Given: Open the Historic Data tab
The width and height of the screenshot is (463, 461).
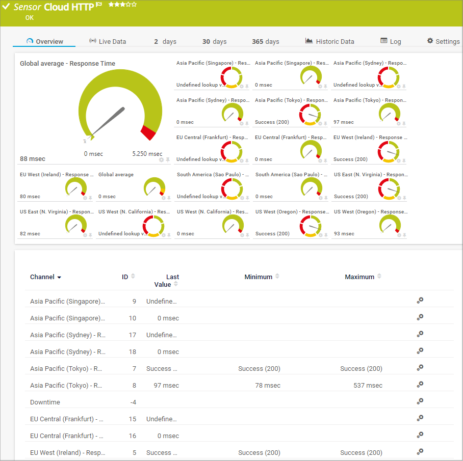Looking at the screenshot, I should pyautogui.click(x=329, y=41).
